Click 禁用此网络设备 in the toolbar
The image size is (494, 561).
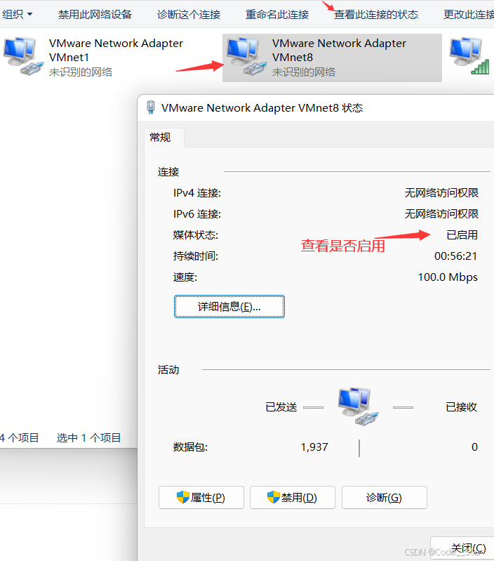click(x=95, y=14)
